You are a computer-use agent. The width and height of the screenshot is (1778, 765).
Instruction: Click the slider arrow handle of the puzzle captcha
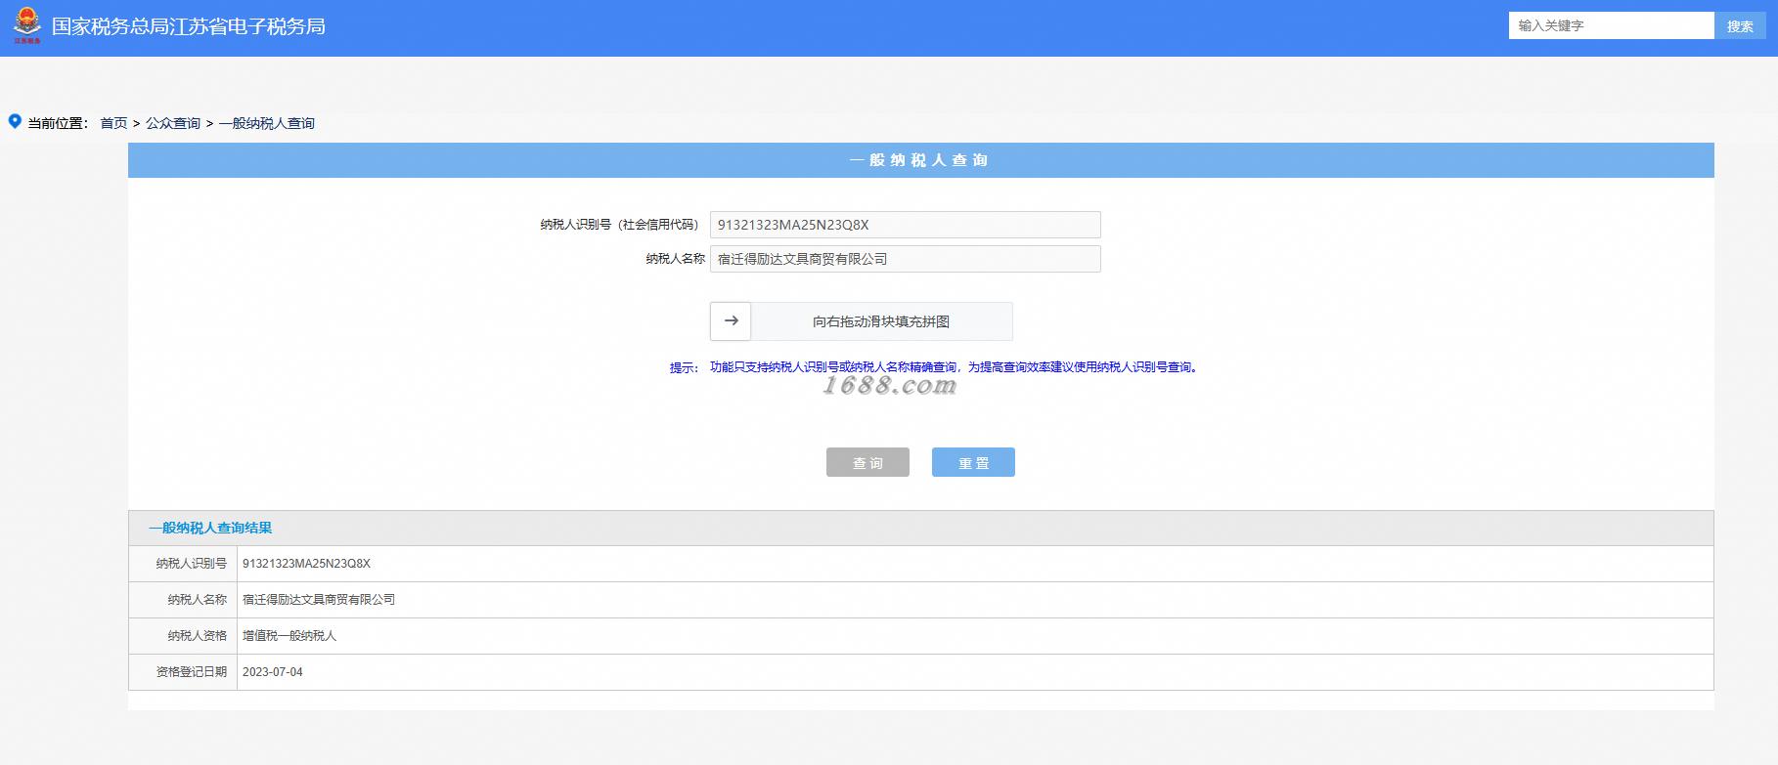tap(731, 320)
